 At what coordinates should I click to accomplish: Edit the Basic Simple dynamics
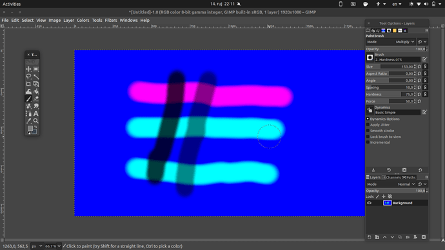(424, 112)
